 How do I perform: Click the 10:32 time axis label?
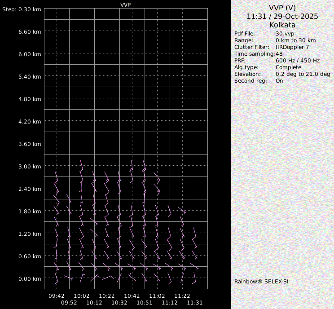[x=119, y=303]
